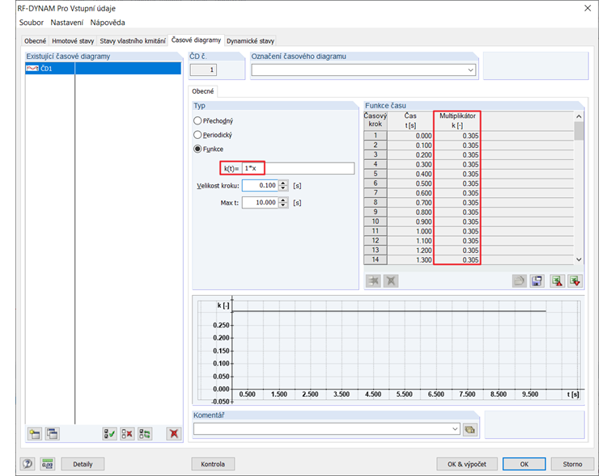The width and height of the screenshot is (615, 476).
Task: Increase Velikost kroku with up arrow
Action: click(283, 183)
